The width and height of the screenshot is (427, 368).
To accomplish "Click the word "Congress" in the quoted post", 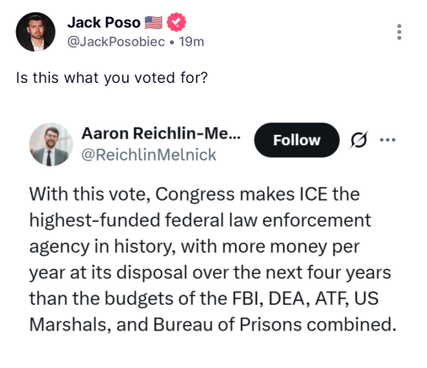I will [x=195, y=195].
